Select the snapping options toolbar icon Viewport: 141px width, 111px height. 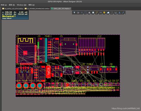click(x=78, y=13)
